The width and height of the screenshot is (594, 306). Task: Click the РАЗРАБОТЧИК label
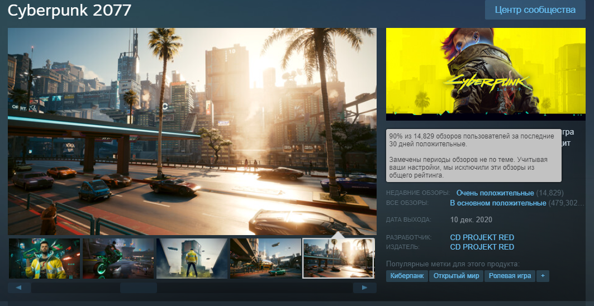tap(408, 238)
